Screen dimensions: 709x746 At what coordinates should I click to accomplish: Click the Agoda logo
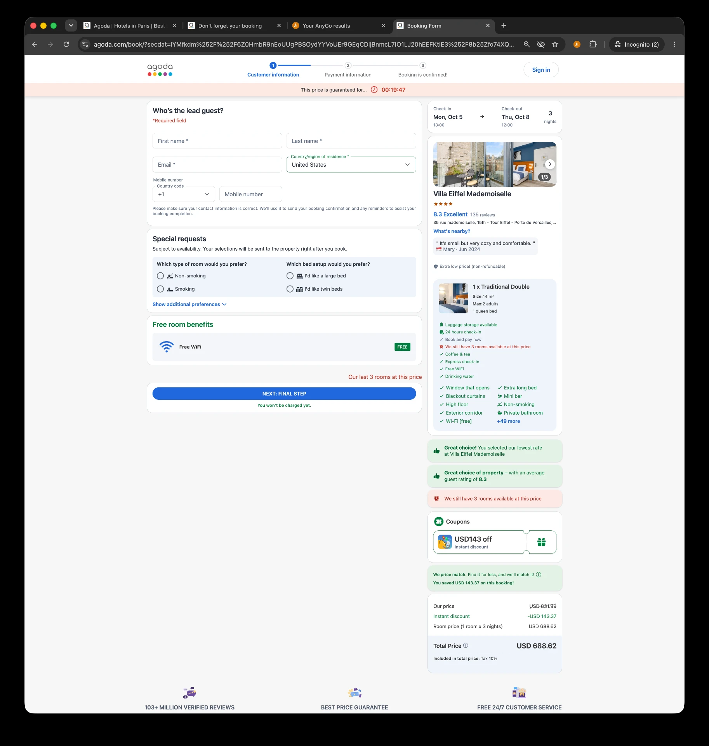point(160,70)
